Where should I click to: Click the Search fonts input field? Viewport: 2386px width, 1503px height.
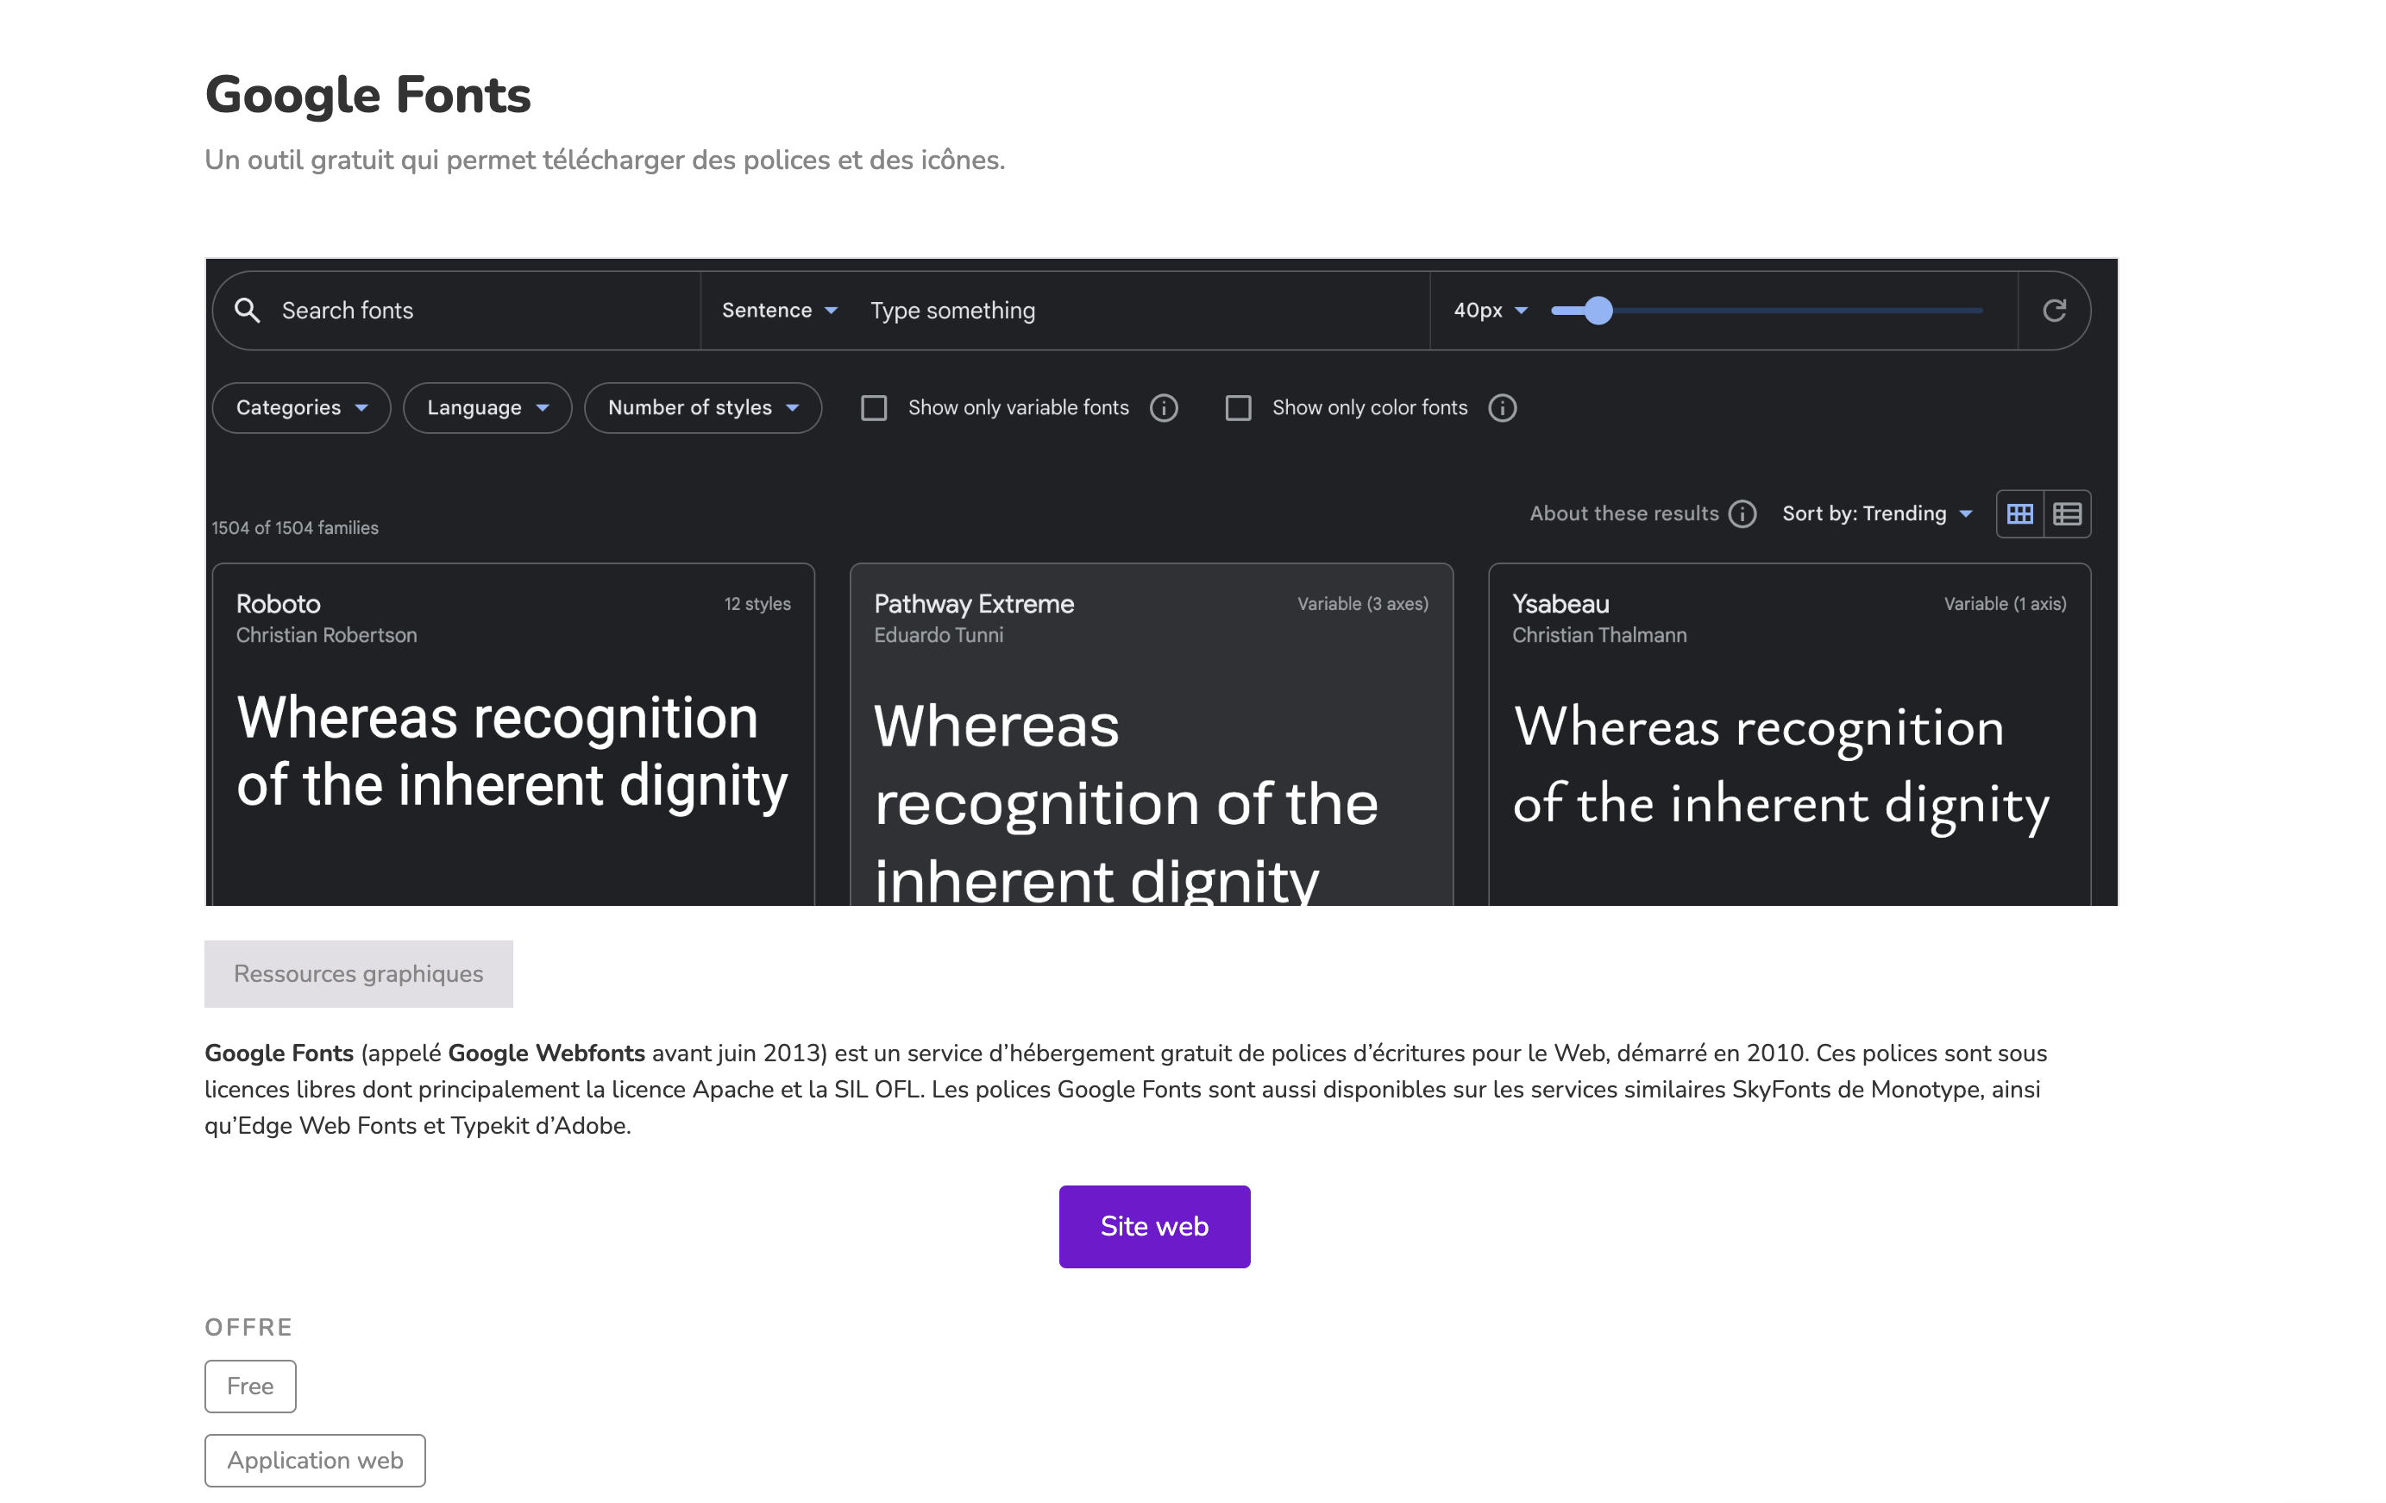click(x=475, y=310)
